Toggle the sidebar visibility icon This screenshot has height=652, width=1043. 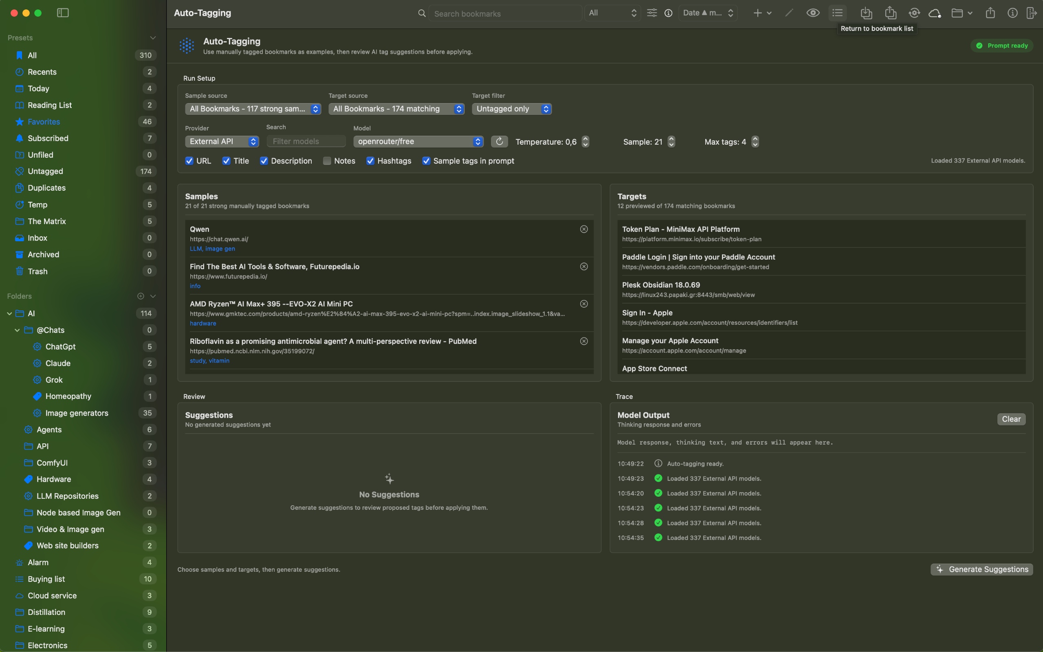coord(63,13)
